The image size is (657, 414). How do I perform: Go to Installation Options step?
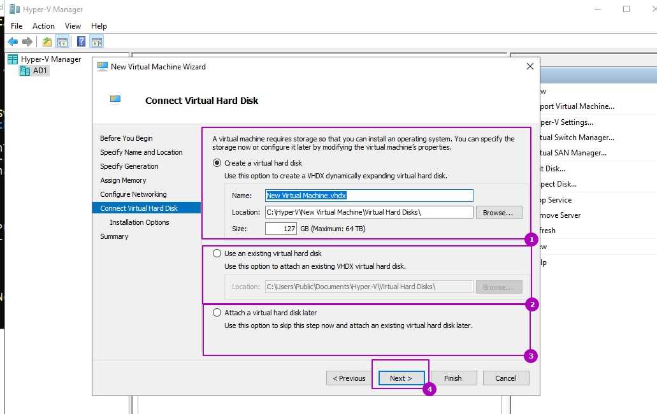pos(139,222)
